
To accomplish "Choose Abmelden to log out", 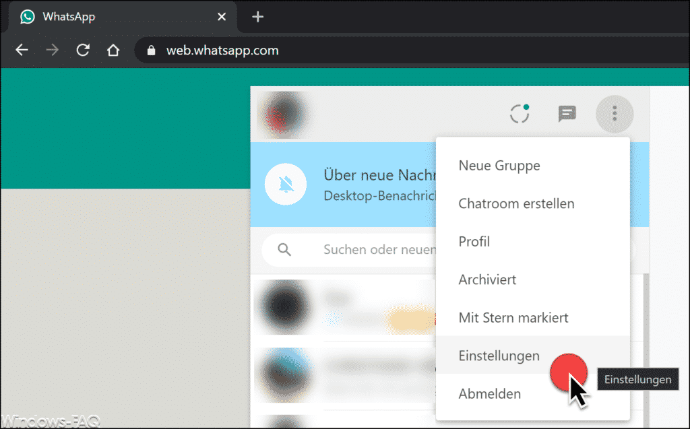I will [x=533, y=393].
